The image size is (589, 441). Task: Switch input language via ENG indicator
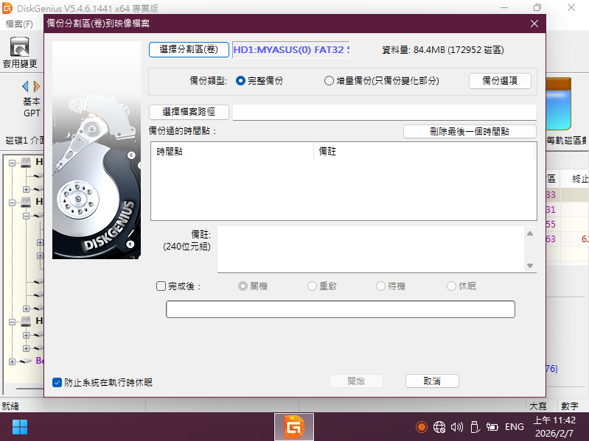point(515,427)
